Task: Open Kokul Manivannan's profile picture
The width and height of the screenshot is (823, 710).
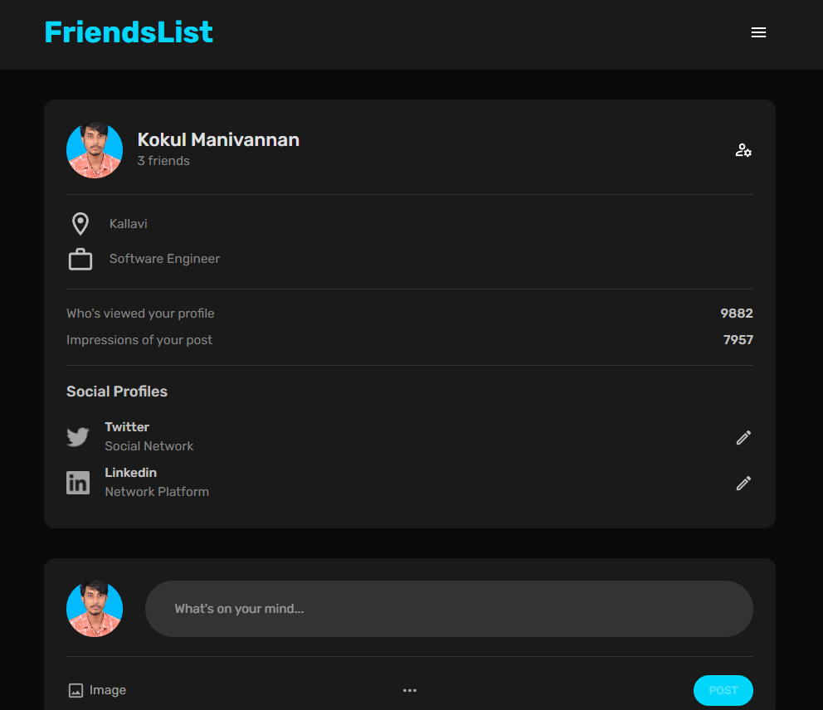Action: click(94, 150)
